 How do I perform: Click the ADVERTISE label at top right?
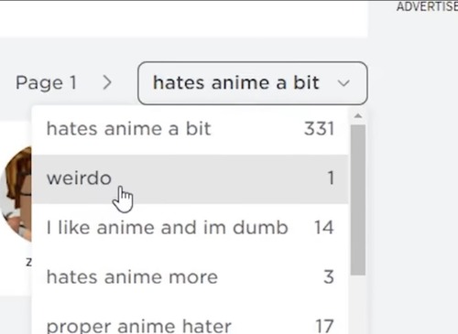[x=427, y=6]
